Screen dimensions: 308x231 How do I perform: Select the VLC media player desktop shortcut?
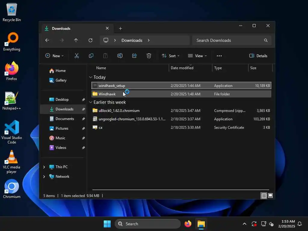point(12,162)
